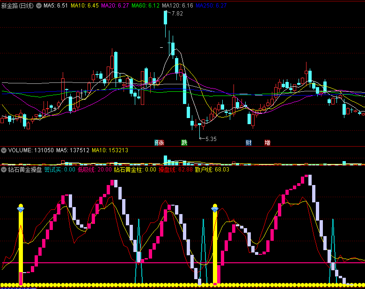Click the VOLUME: 131050 label
Image resolution: width=365 pixels, height=289 pixels.
point(31,150)
